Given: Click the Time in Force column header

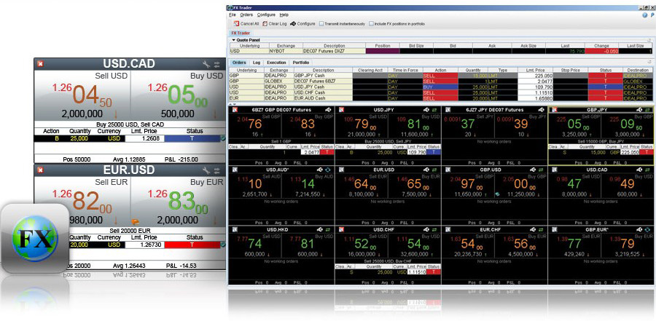Looking at the screenshot, I should [x=405, y=70].
